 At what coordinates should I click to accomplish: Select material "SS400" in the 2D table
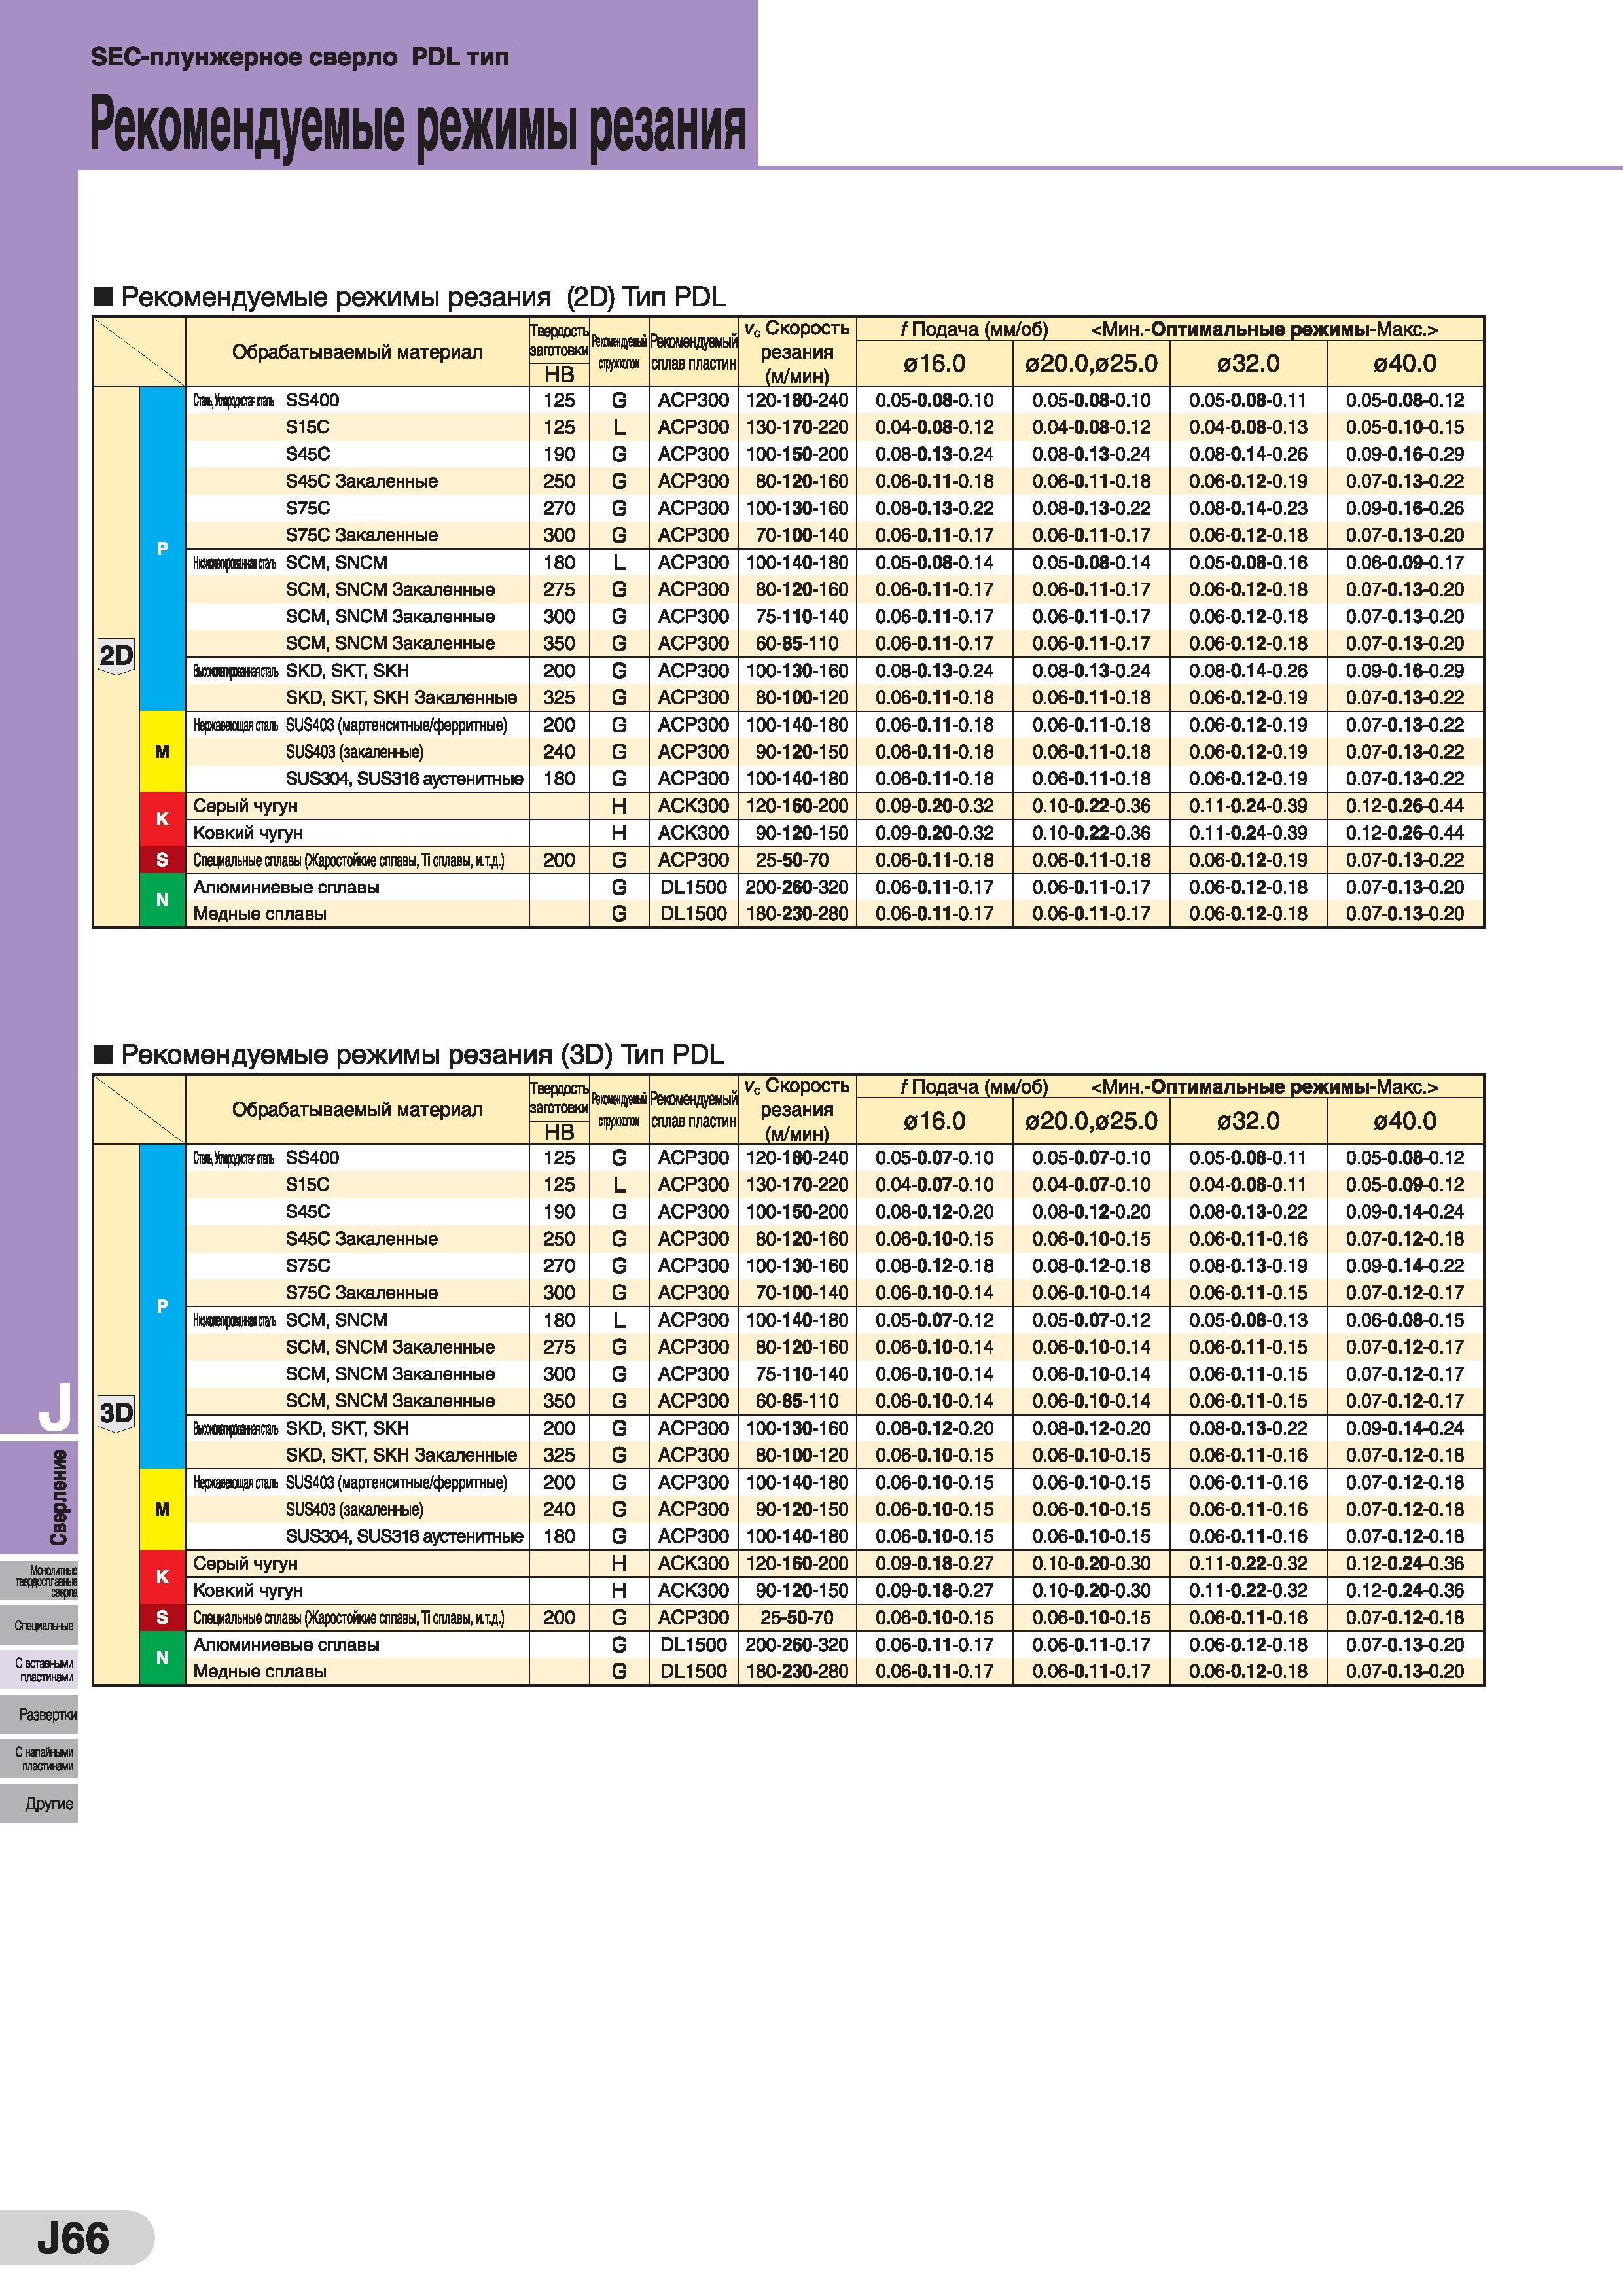312,400
